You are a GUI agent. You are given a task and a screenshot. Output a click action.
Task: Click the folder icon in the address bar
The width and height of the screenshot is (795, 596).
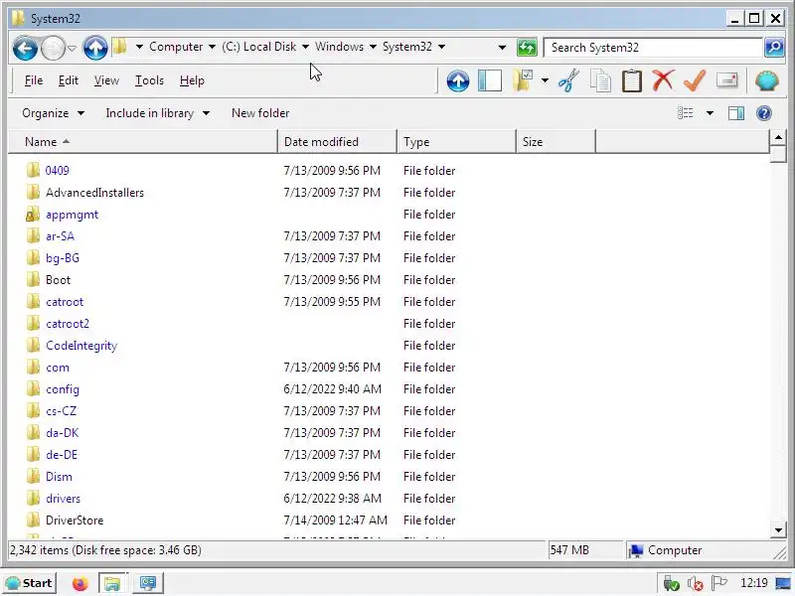[x=119, y=47]
